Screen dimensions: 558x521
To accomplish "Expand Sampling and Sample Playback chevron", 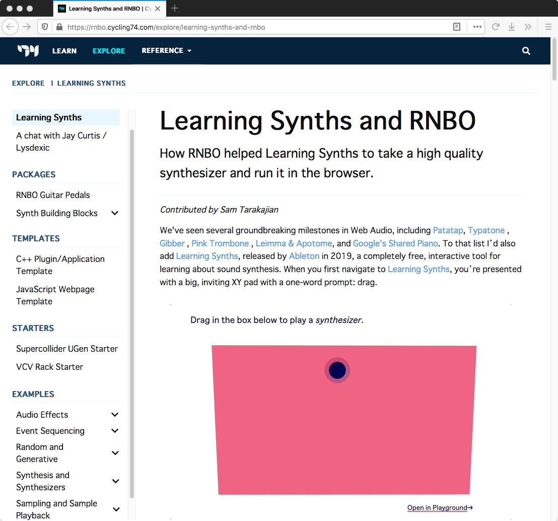I will 116,509.
